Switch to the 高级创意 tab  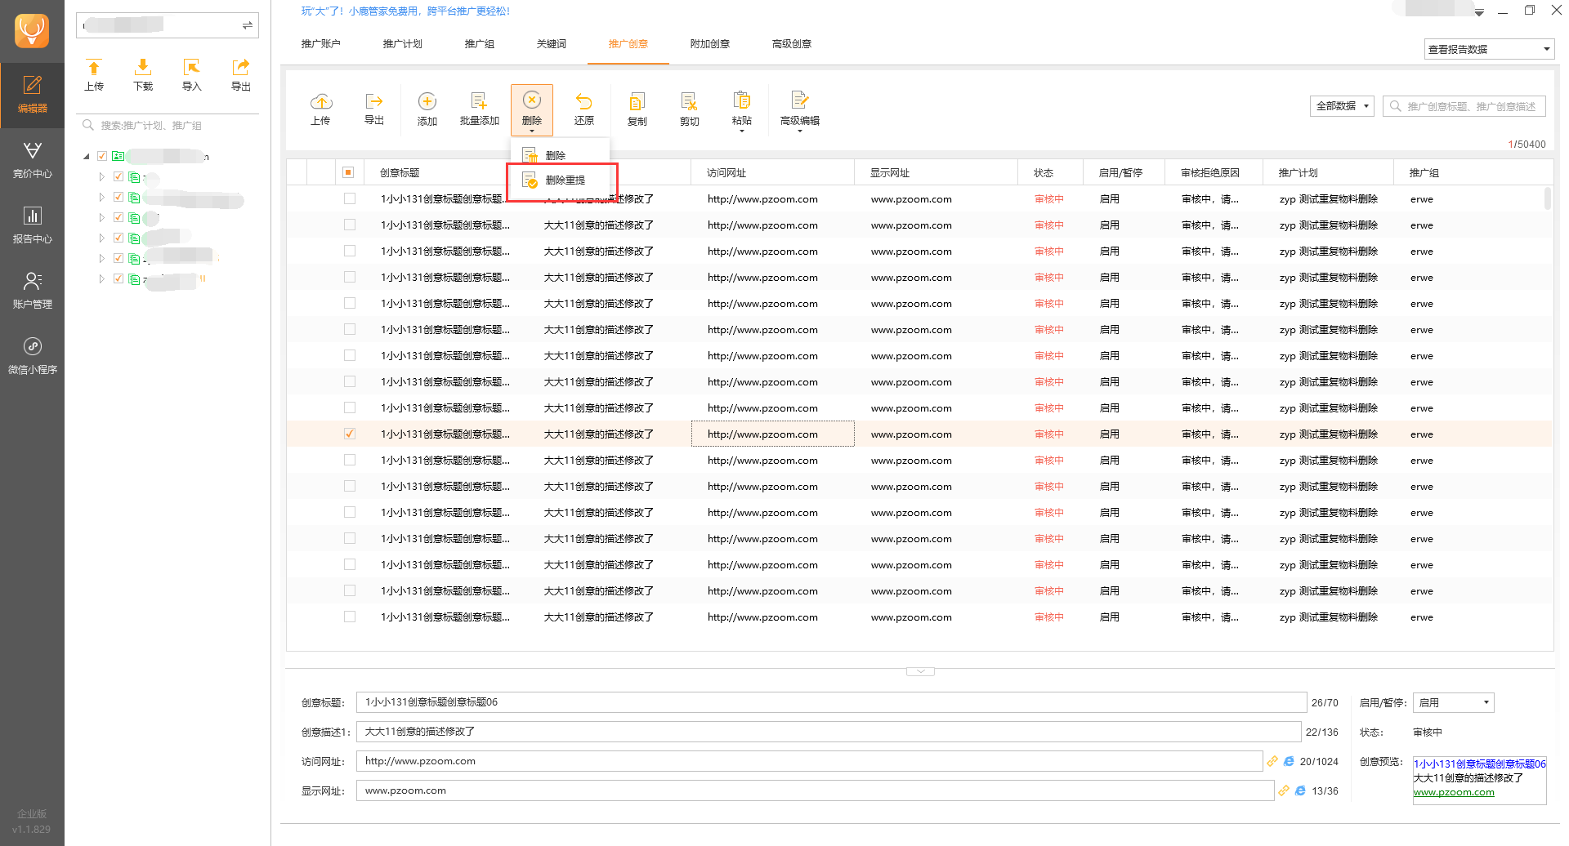pyautogui.click(x=791, y=44)
